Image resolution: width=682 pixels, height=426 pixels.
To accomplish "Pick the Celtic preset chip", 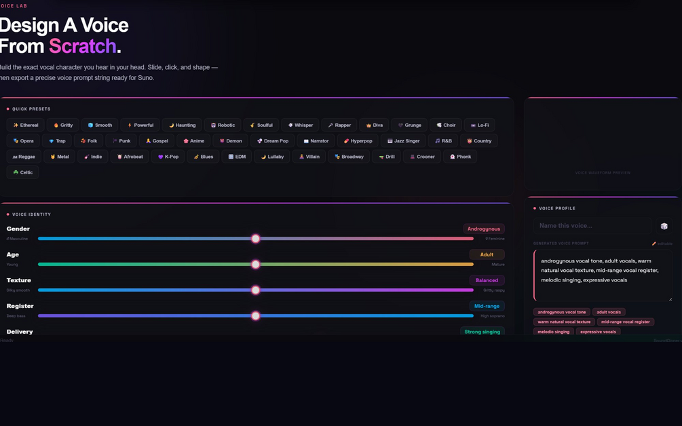I will (x=22, y=172).
